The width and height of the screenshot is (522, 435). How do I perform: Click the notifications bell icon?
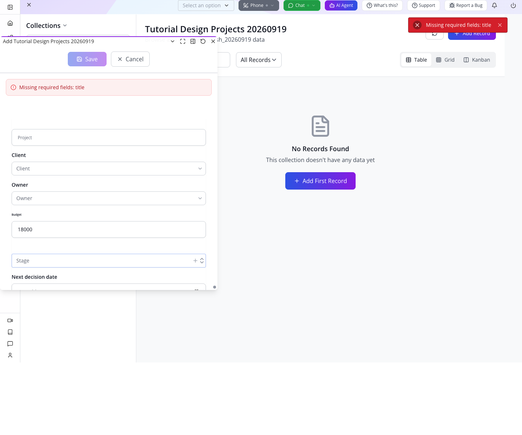point(494,5)
